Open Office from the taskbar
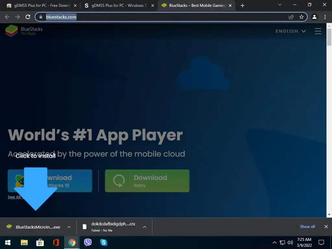The height and width of the screenshot is (249, 332). pyautogui.click(x=56, y=243)
